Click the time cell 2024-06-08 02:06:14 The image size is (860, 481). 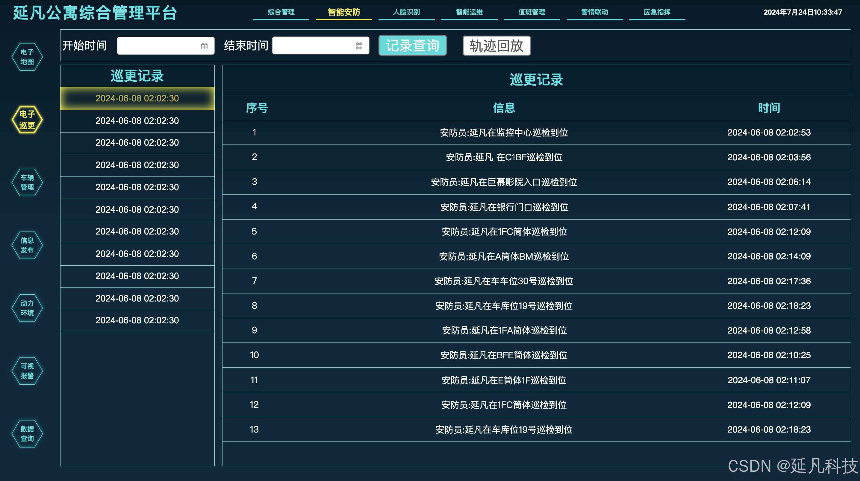point(769,182)
